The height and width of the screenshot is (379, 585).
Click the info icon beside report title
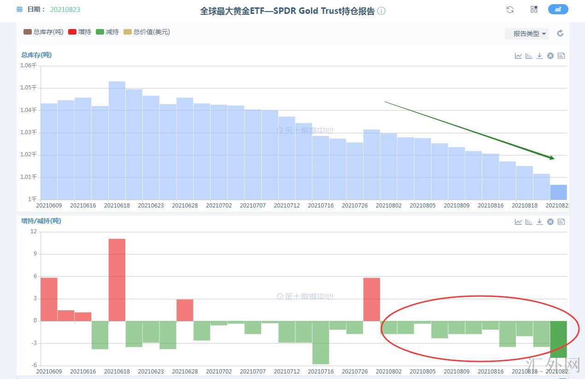(x=381, y=11)
